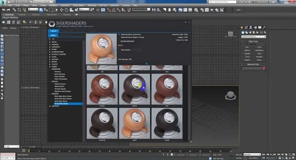This screenshot has width=296, height=160.
Task: Click the Align tool icon
Action: (159, 10)
